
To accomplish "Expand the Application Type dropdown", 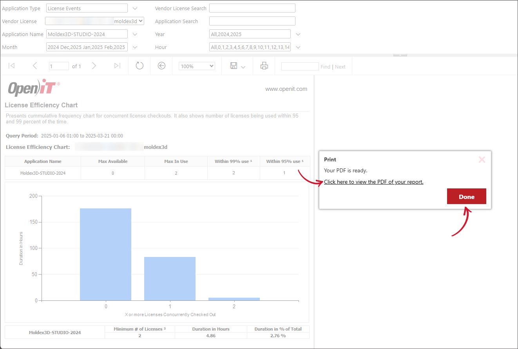I will [135, 8].
